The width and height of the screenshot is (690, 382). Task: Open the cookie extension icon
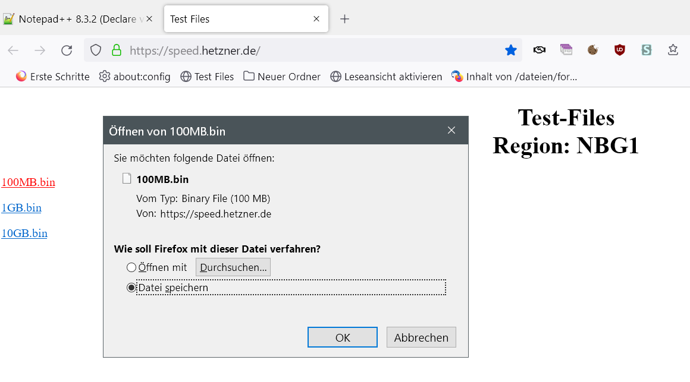click(592, 50)
